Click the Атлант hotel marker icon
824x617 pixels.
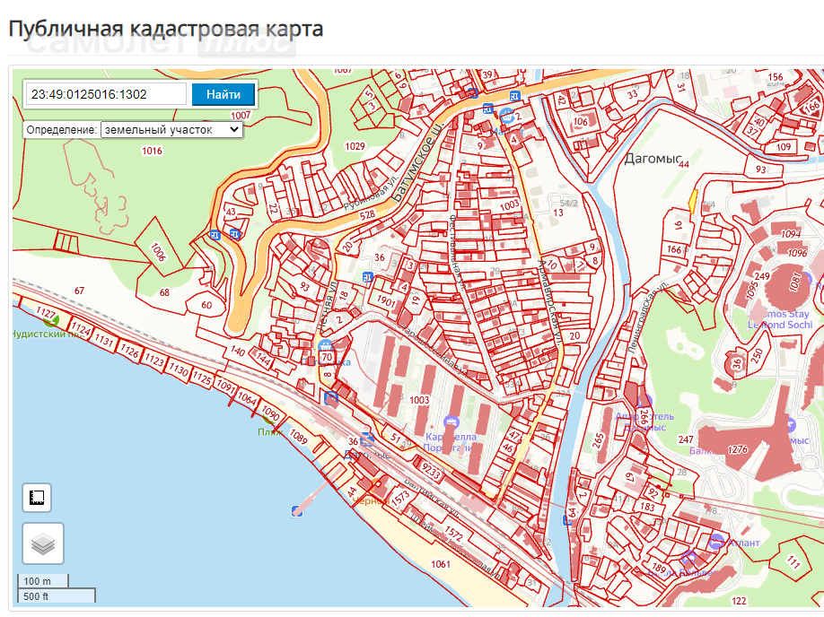click(x=717, y=542)
